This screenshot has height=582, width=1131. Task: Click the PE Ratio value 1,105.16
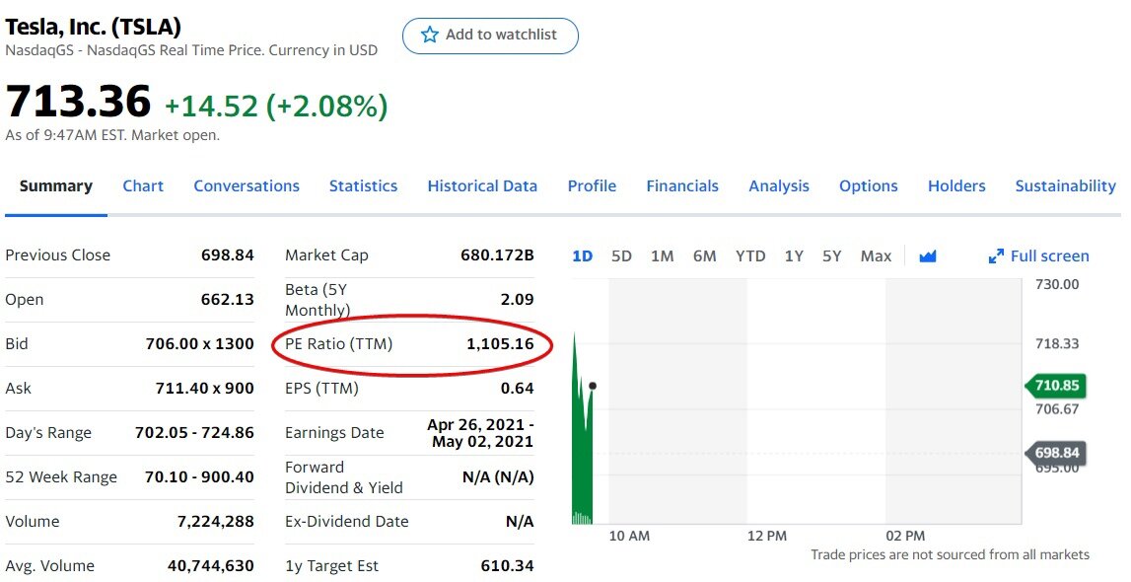point(500,344)
